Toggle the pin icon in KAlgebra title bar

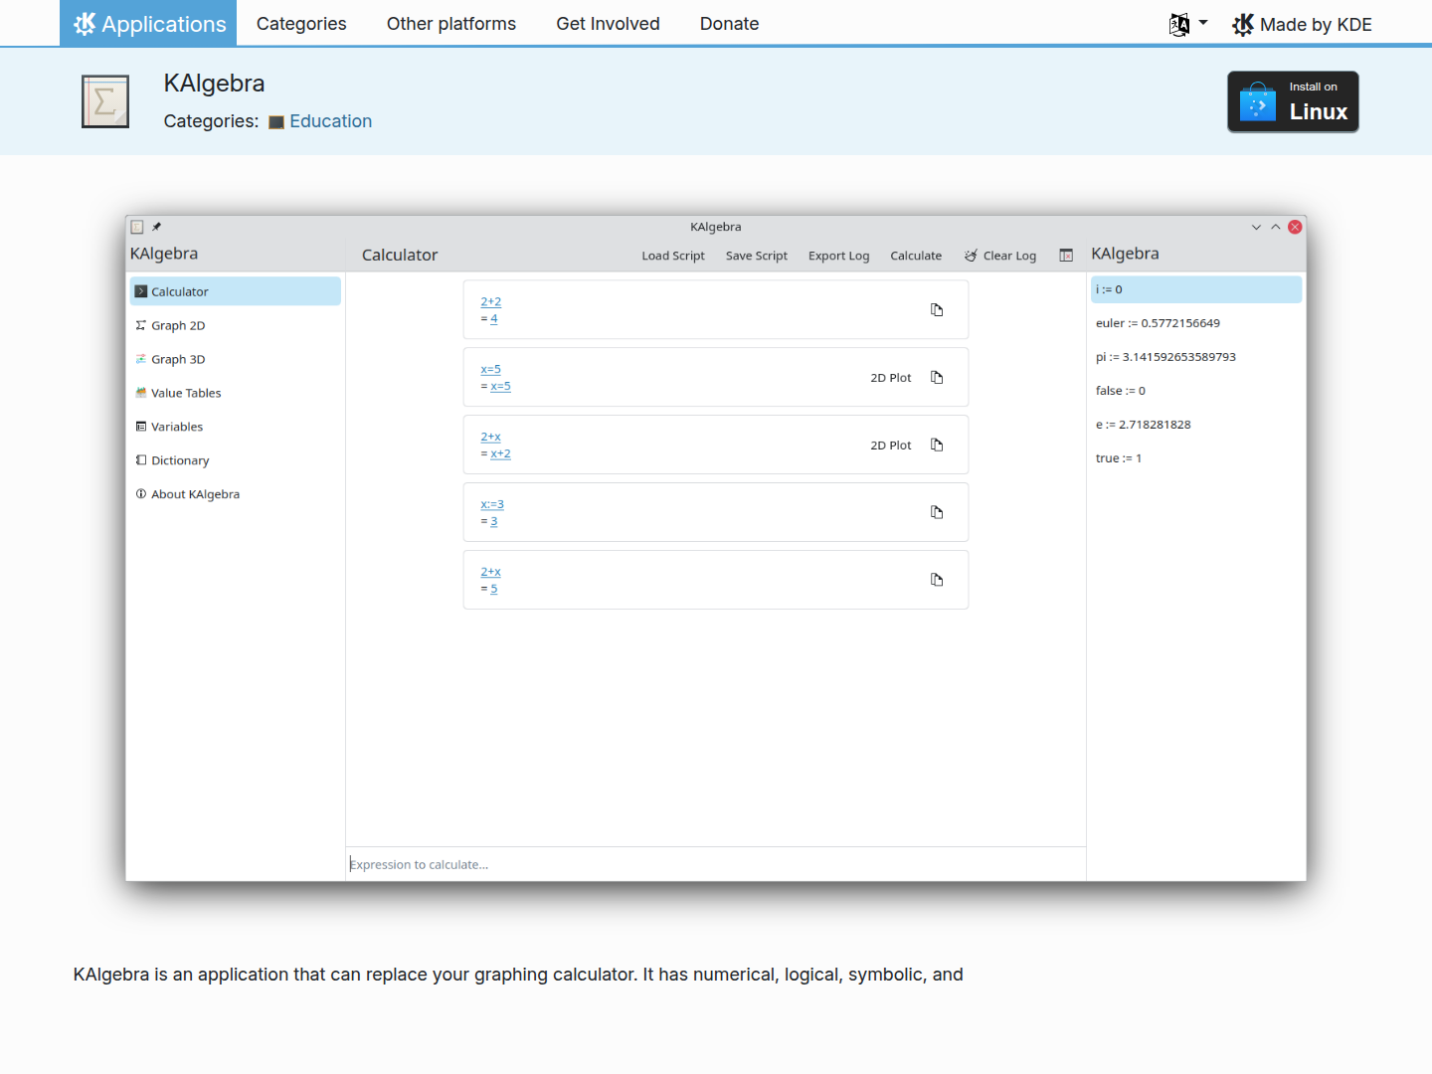coord(156,227)
